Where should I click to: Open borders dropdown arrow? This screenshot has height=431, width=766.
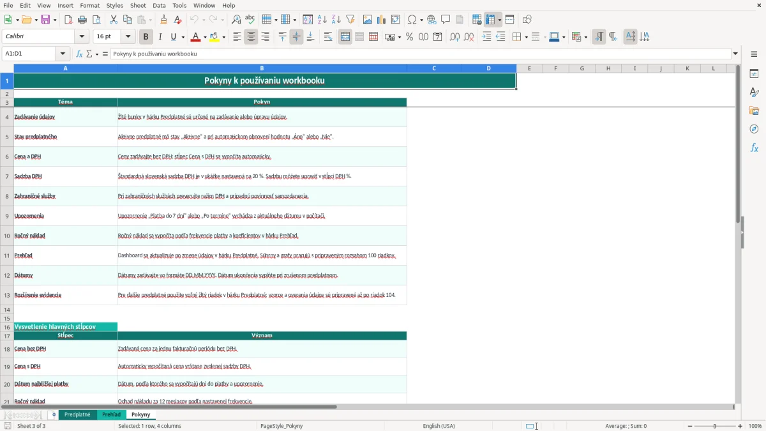[526, 37]
